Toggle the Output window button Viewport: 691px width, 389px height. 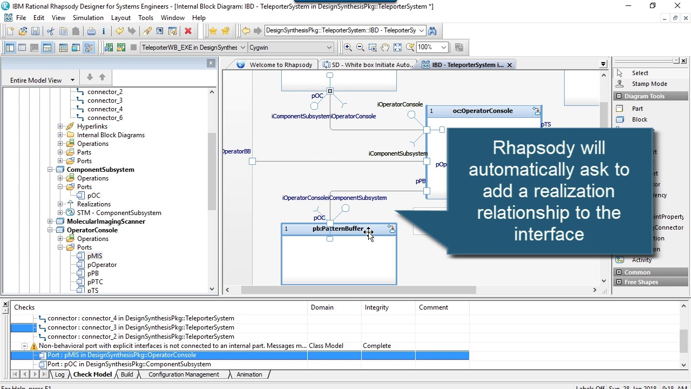pos(47,48)
